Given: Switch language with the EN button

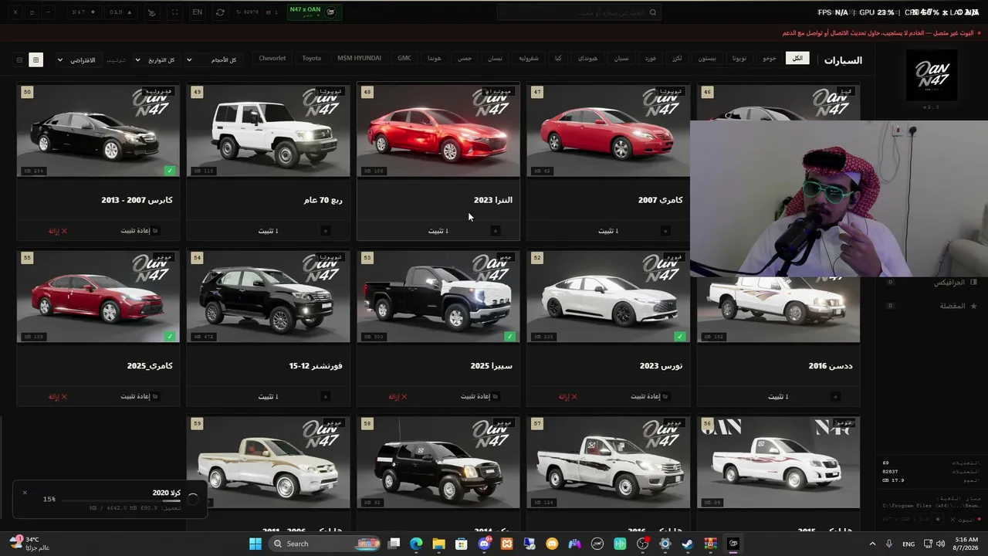Looking at the screenshot, I should (198, 12).
